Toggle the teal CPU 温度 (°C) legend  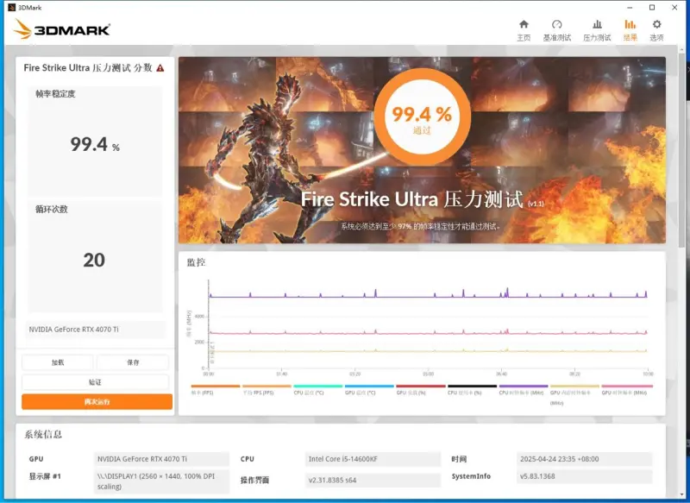point(317,390)
